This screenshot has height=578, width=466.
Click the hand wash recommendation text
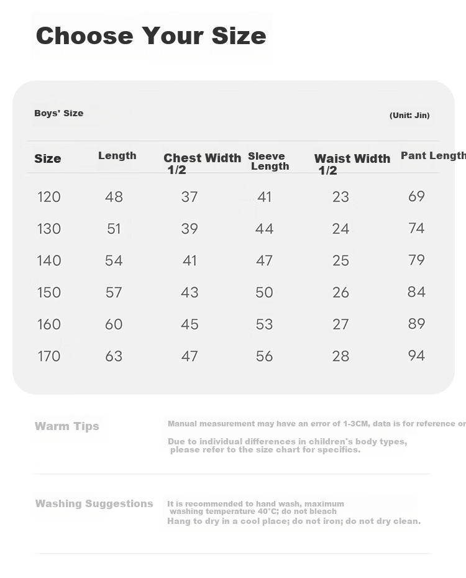[x=255, y=508]
